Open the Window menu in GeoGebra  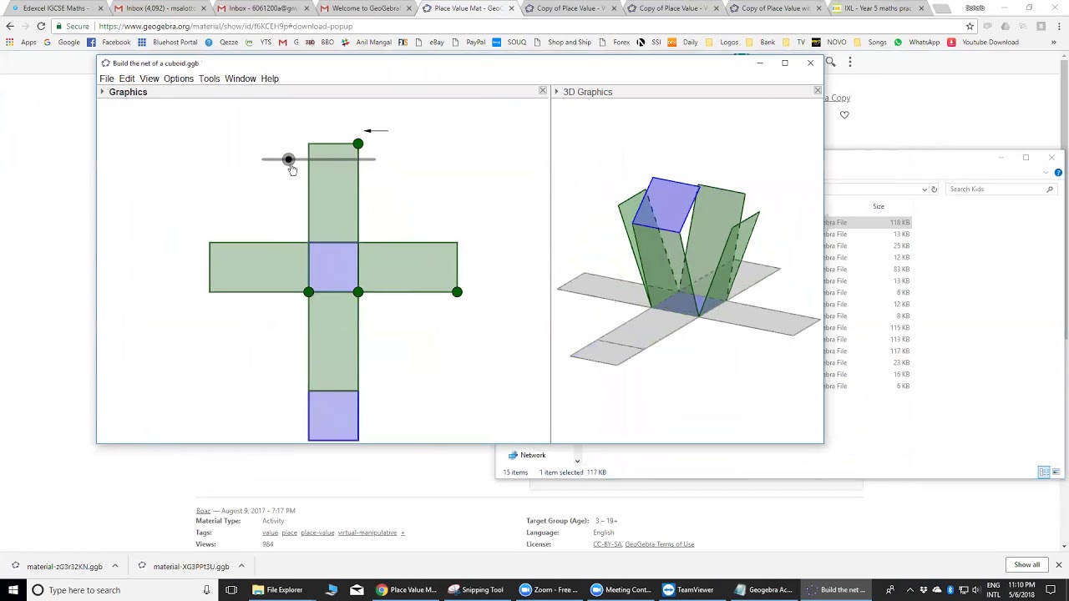(x=241, y=78)
